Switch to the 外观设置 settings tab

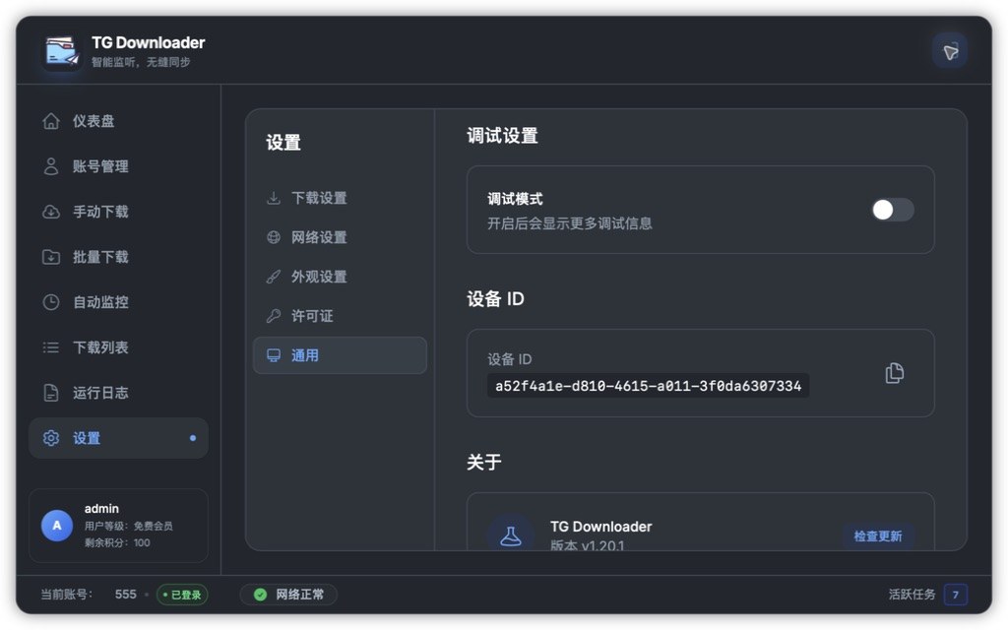[x=340, y=277]
